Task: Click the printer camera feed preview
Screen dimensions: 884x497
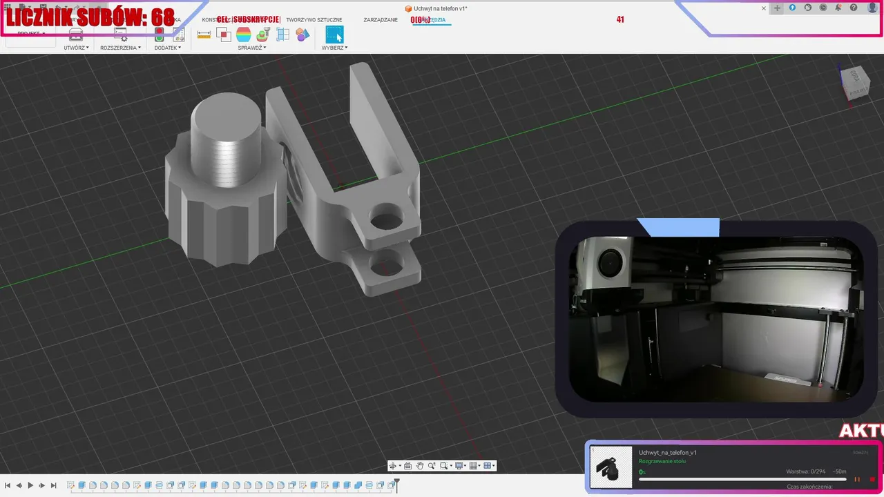Action: 715,319
